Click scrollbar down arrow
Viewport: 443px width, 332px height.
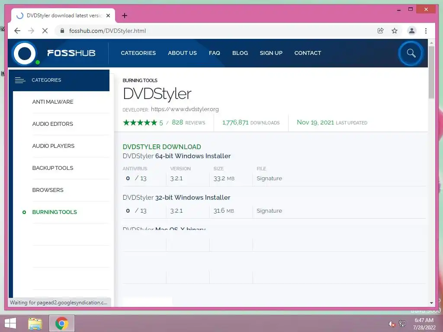coord(431,303)
